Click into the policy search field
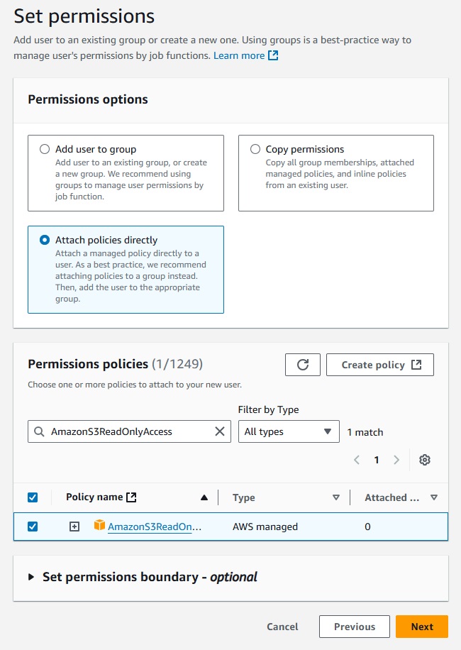Viewport: 461px width, 650px height. (128, 431)
